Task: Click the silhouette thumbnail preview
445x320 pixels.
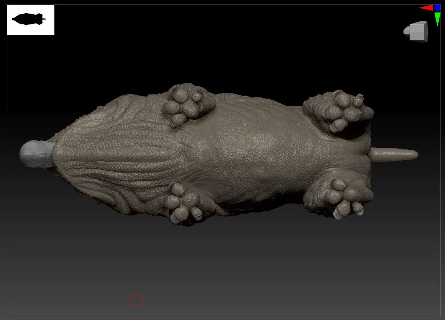Action: (30, 20)
